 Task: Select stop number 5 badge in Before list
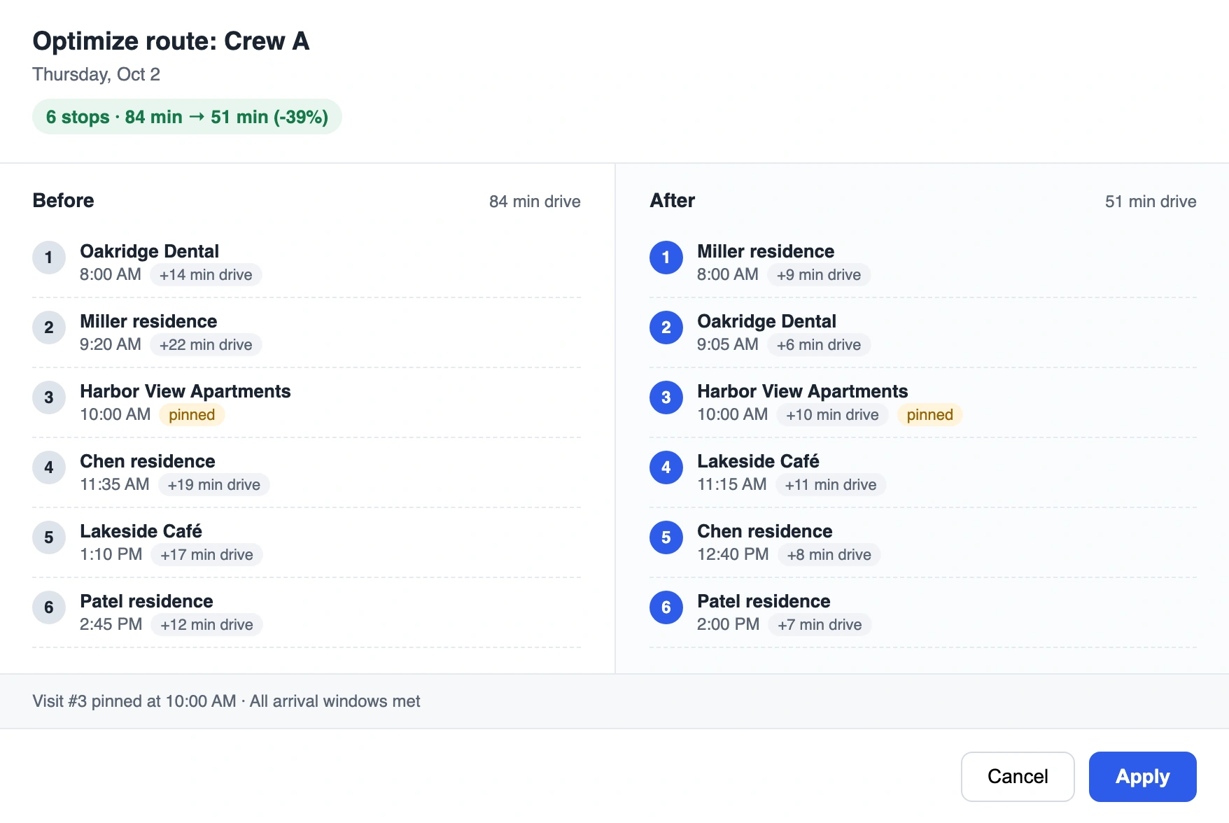point(49,537)
